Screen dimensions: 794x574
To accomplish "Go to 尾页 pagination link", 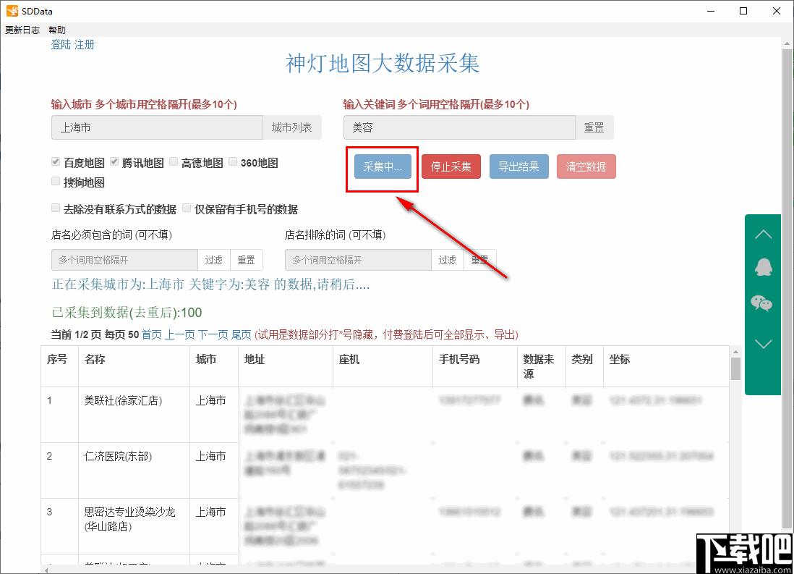I will click(241, 334).
